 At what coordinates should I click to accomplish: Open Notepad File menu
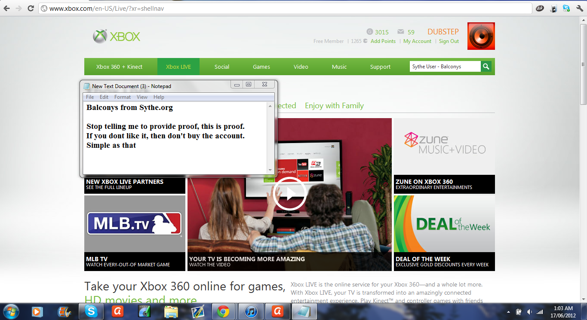pyautogui.click(x=90, y=97)
